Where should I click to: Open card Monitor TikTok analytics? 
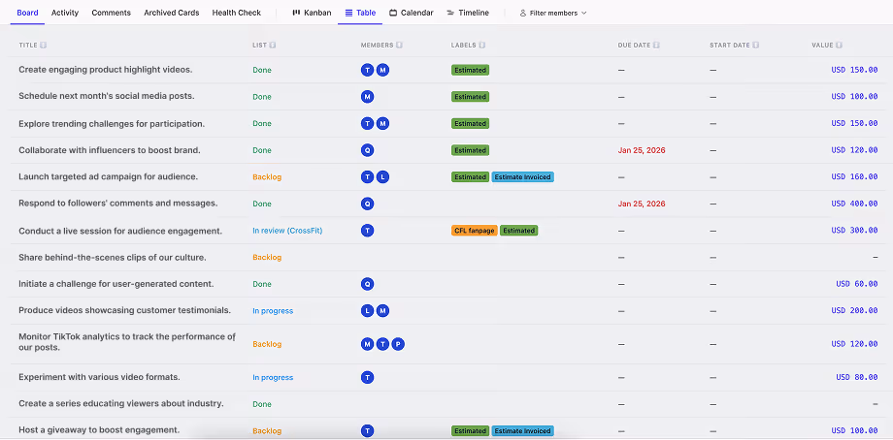point(127,342)
